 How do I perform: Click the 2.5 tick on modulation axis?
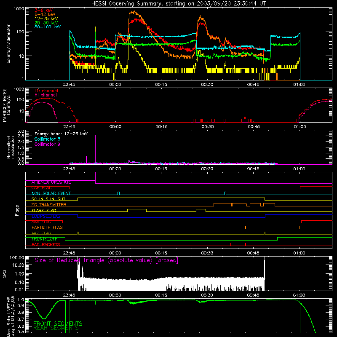[x=21, y=136]
